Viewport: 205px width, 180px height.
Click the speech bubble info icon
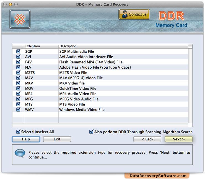coord(20,153)
